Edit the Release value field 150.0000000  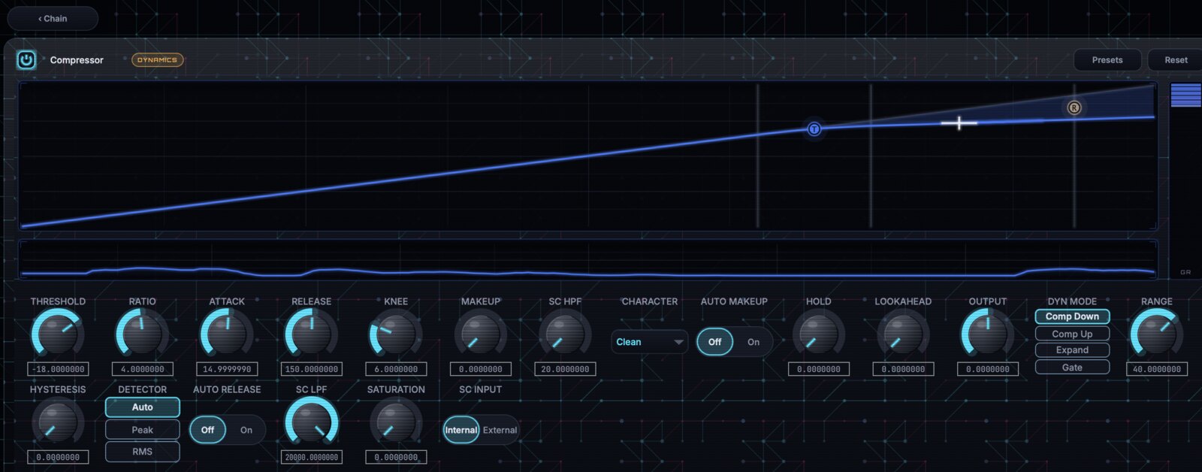click(311, 369)
